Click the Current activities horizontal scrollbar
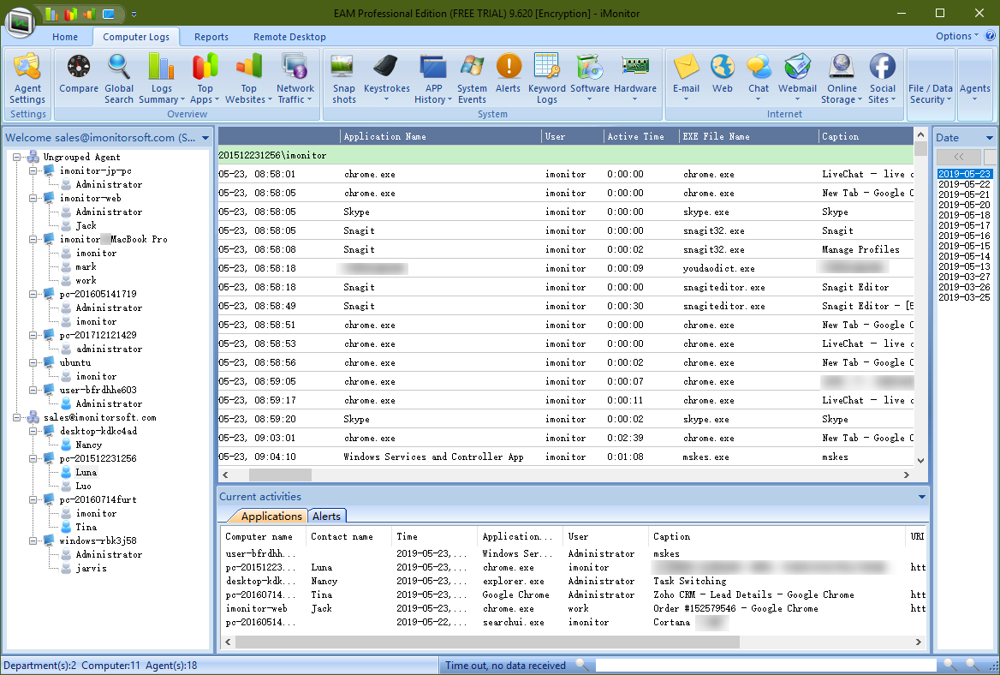The width and height of the screenshot is (1000, 675). 487,642
